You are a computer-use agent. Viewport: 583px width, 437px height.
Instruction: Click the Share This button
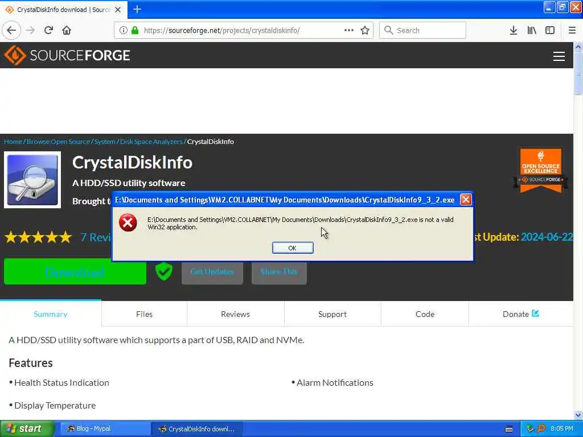[279, 272]
